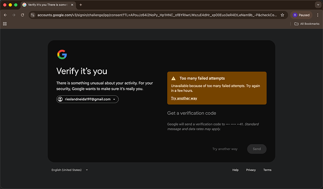Select the Verify it's you tab
The image size is (323, 189).
pyautogui.click(x=48, y=5)
